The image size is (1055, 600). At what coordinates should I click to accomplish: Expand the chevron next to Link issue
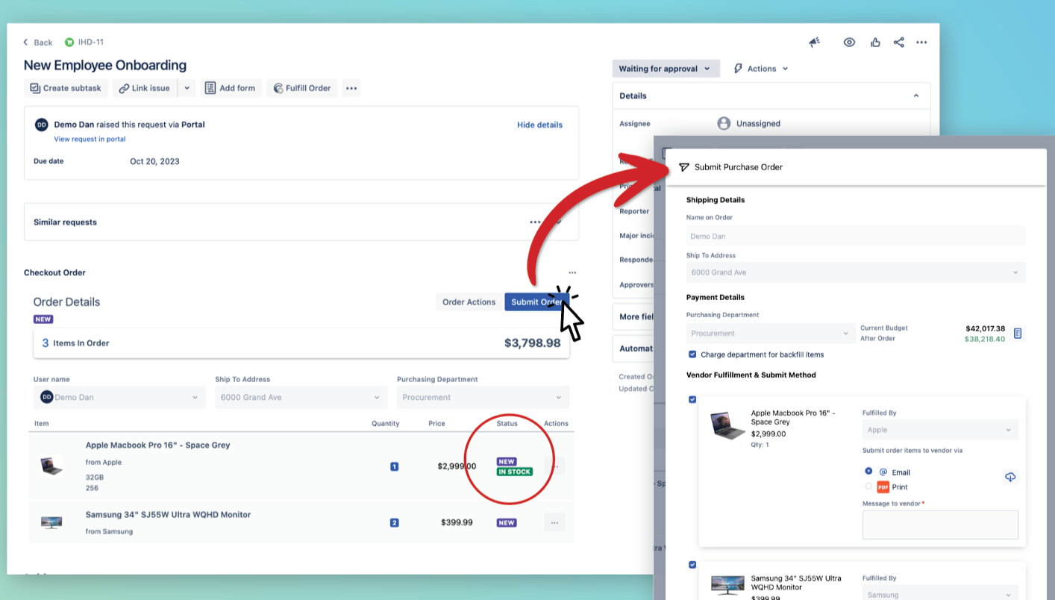click(187, 88)
